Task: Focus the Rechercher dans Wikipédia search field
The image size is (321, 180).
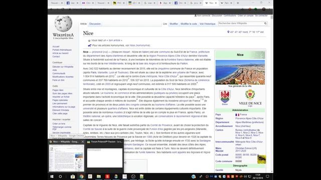Action: click(x=241, y=23)
